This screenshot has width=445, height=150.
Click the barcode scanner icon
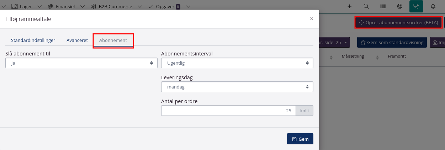pyautogui.click(x=383, y=6)
